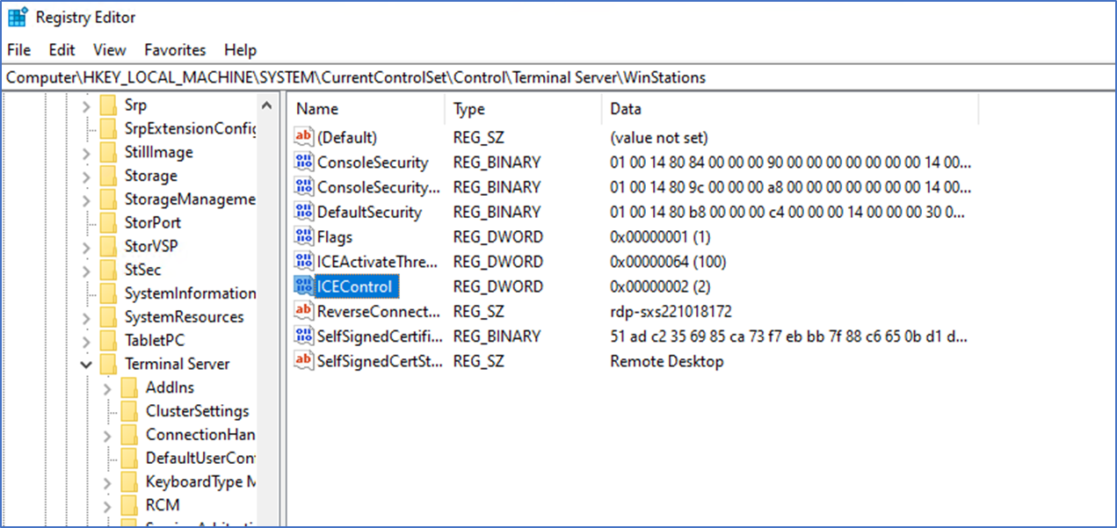Click the binary data starting with 51 ad c2
This screenshot has width=1117, height=528.
click(x=790, y=336)
